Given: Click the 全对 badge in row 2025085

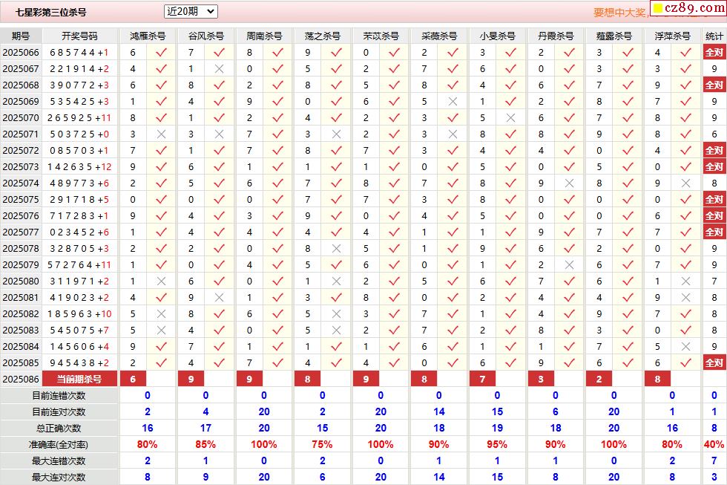Looking at the screenshot, I should coord(714,363).
